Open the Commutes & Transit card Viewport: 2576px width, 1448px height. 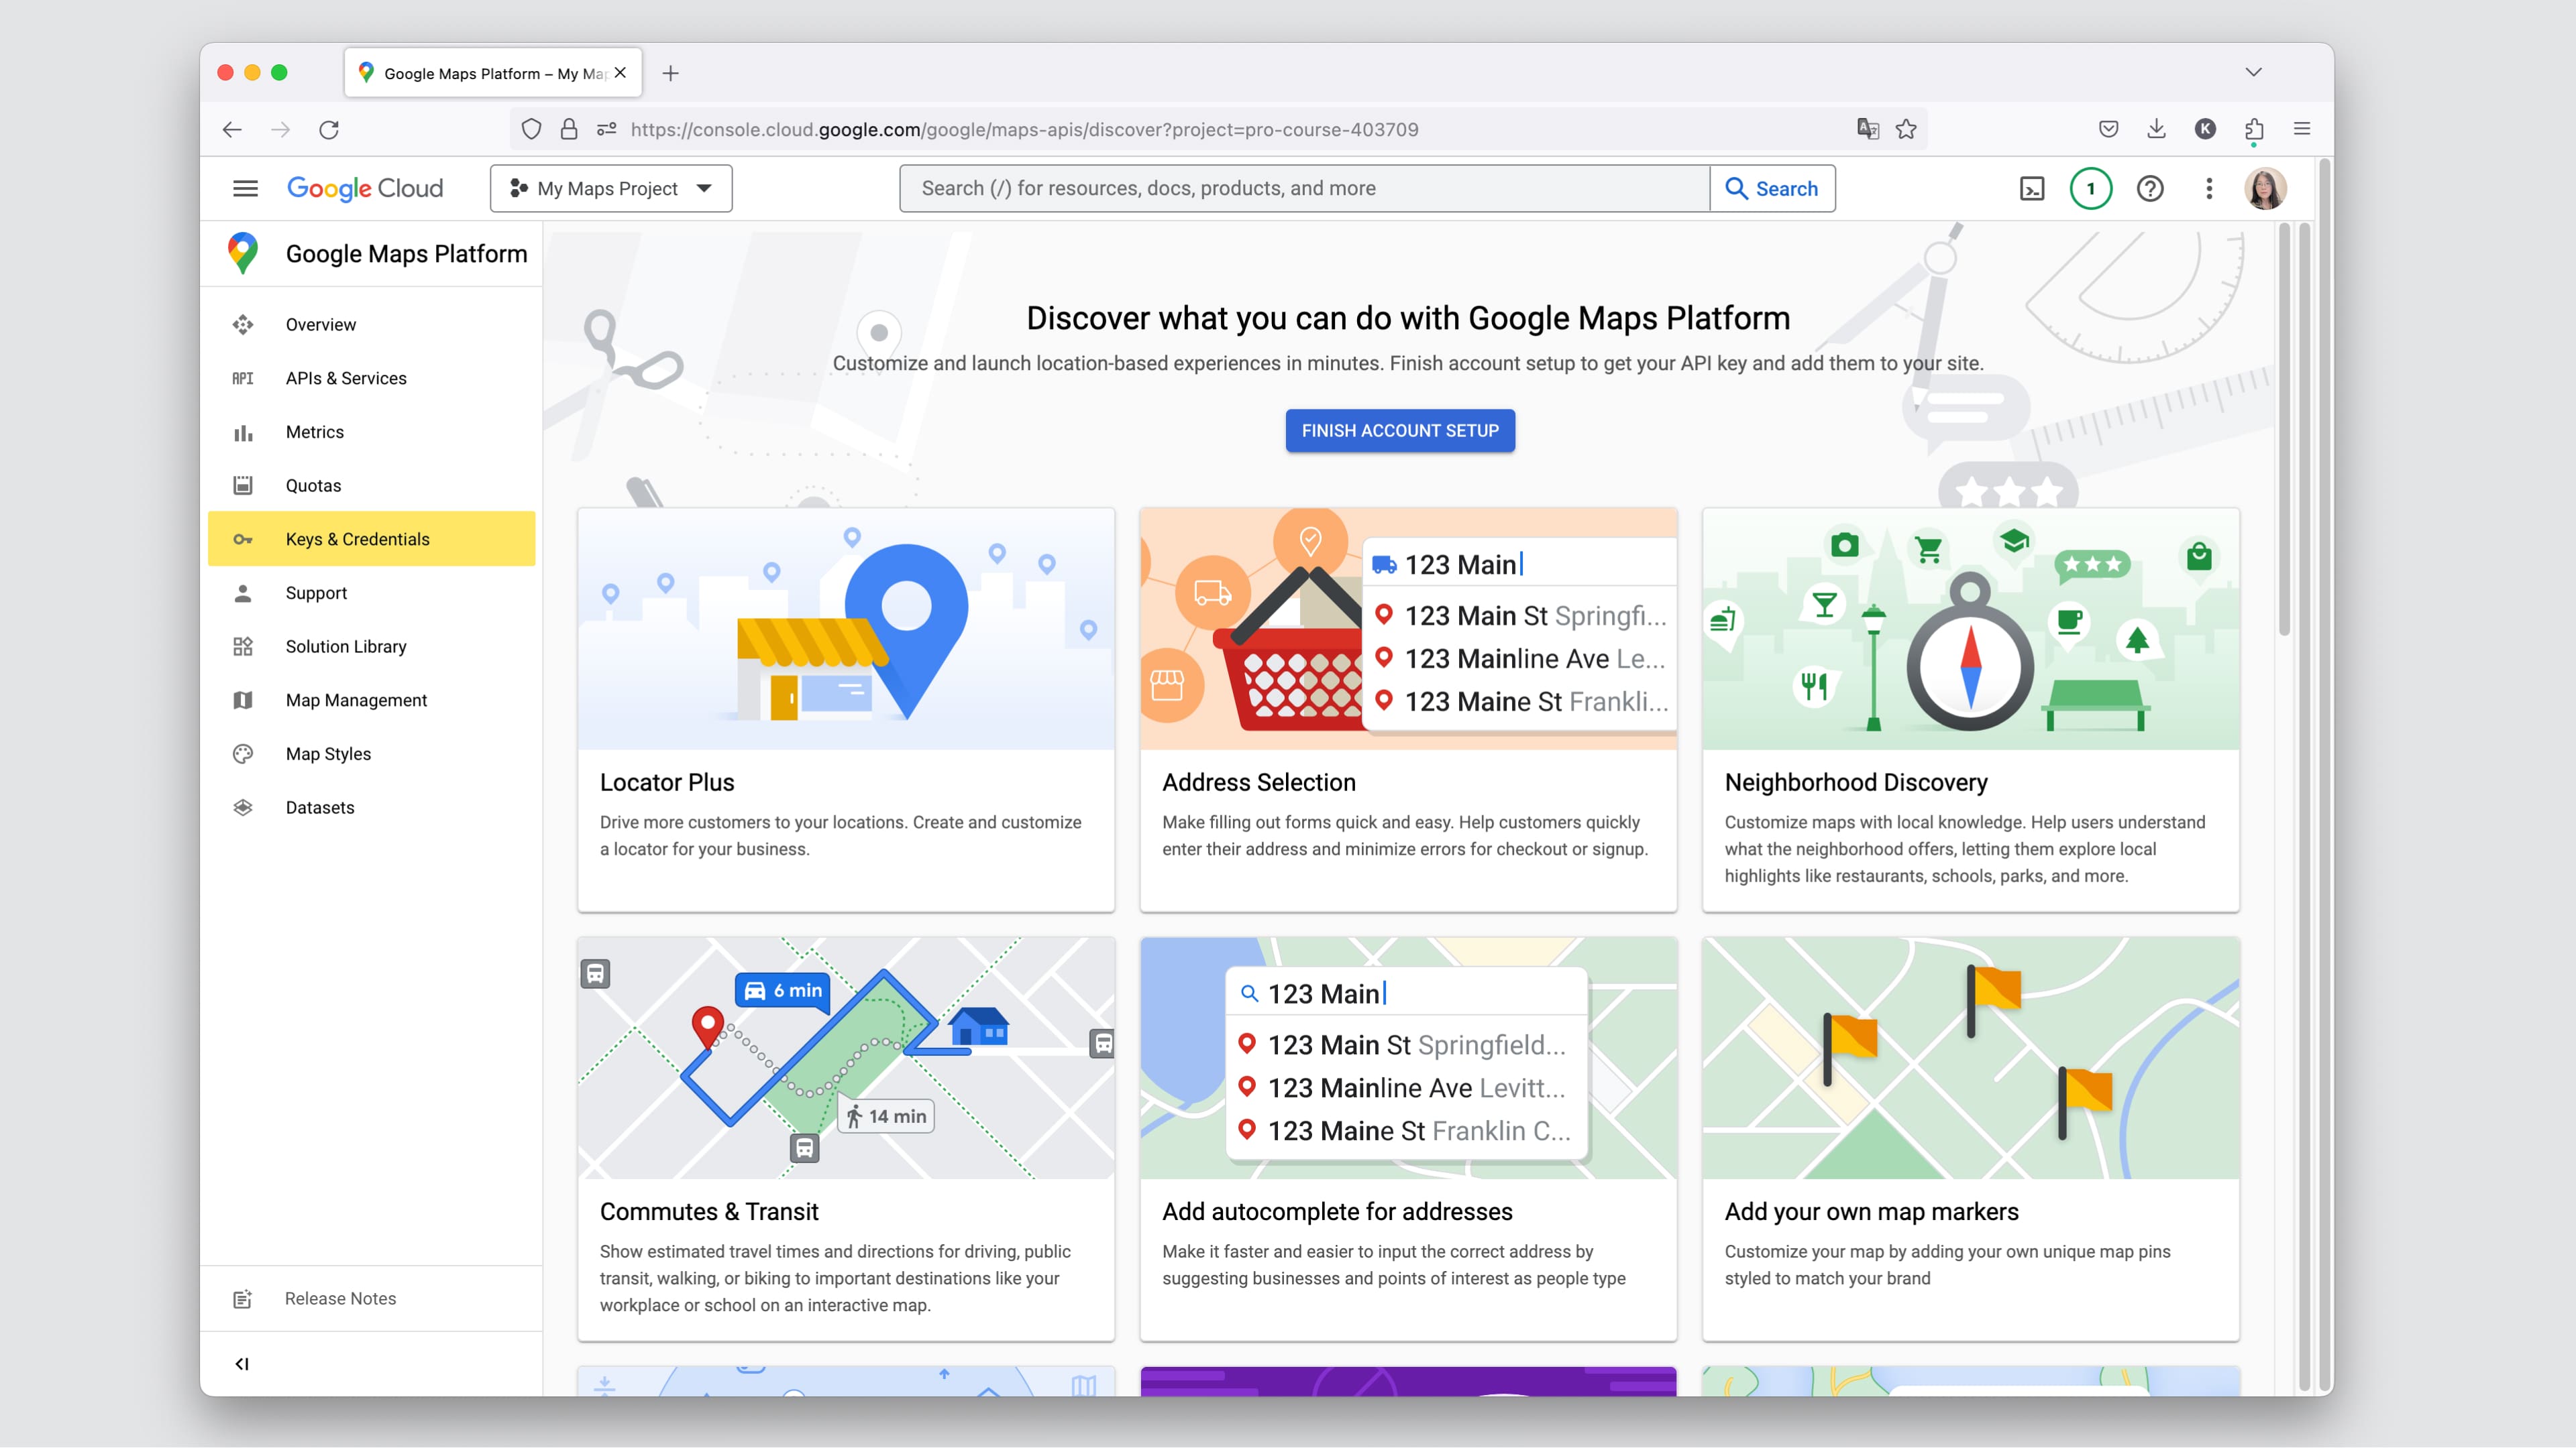point(846,1139)
